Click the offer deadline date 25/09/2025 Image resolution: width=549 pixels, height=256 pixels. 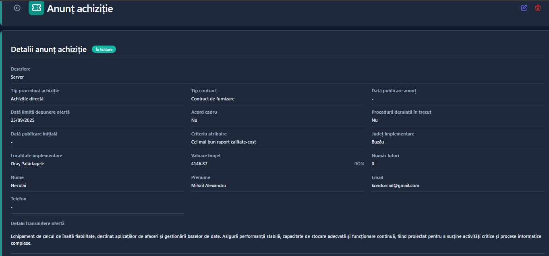tap(25, 120)
